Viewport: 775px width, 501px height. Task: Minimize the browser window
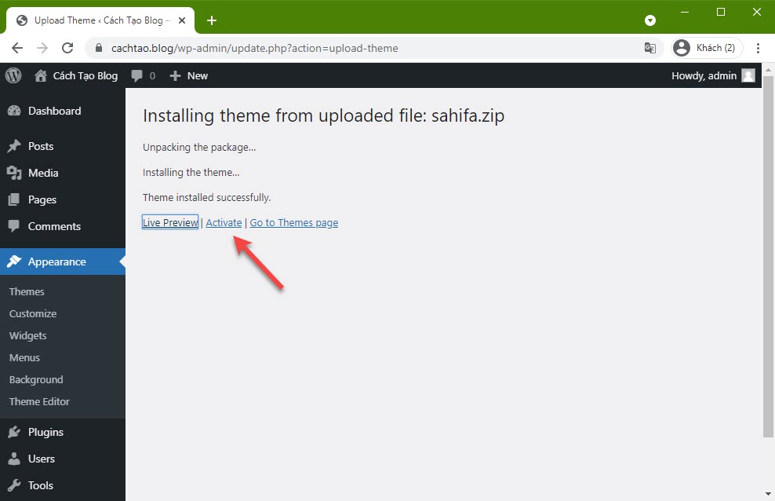tap(685, 12)
